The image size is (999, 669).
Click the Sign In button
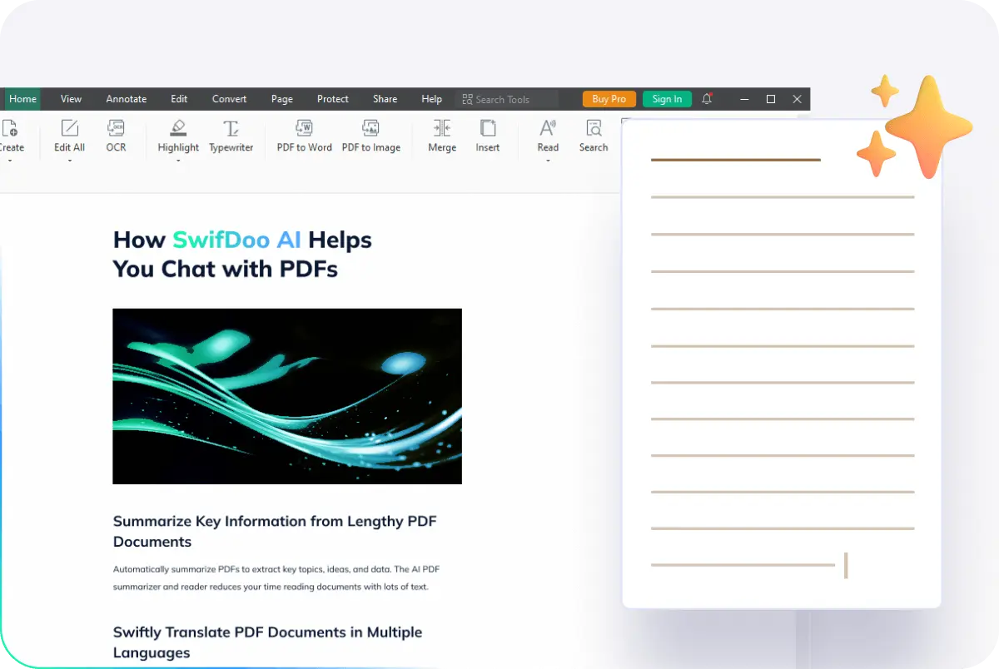[x=667, y=99]
